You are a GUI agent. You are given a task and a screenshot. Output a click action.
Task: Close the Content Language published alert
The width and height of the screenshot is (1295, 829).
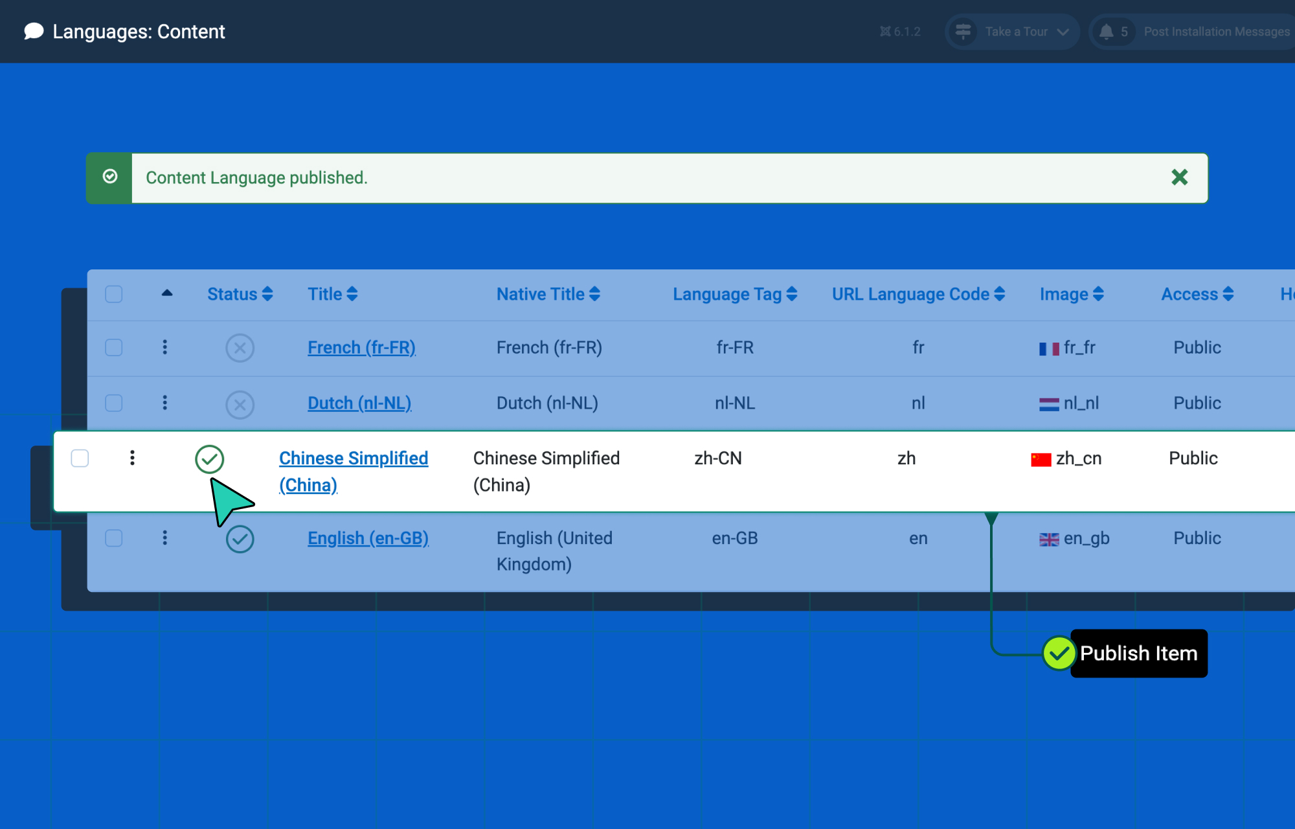point(1180,177)
